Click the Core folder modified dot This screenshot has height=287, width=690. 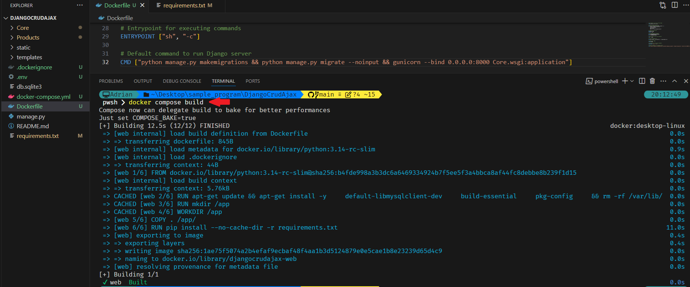80,28
